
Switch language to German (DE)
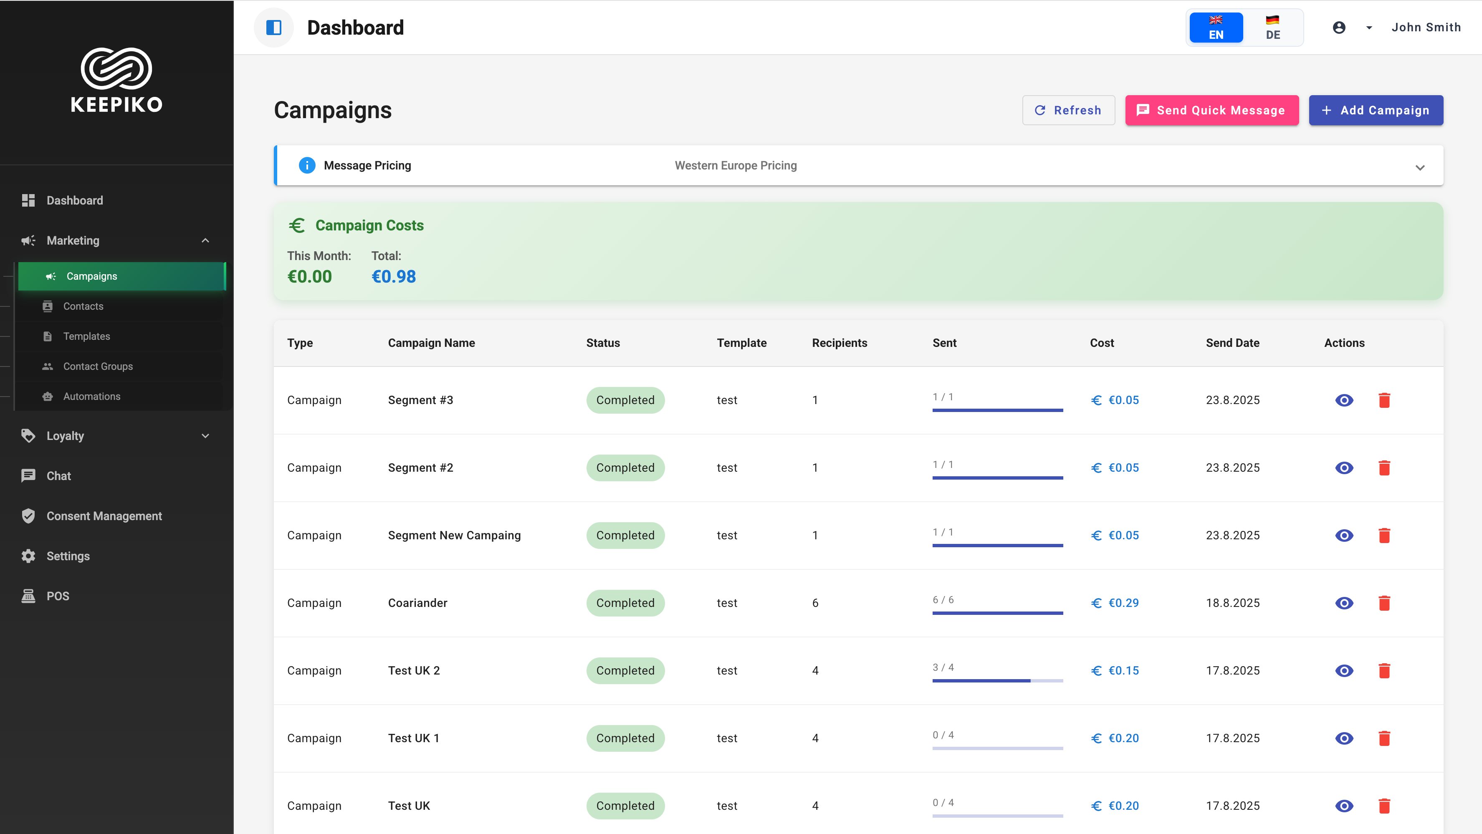click(1272, 27)
